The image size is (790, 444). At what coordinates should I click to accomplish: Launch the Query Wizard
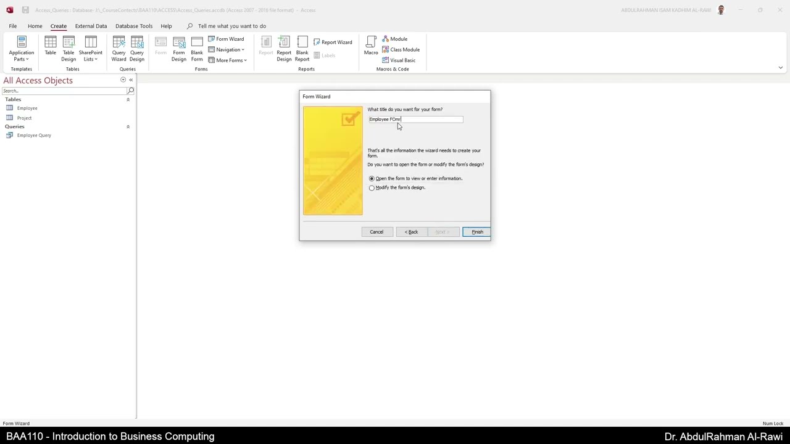(x=118, y=49)
